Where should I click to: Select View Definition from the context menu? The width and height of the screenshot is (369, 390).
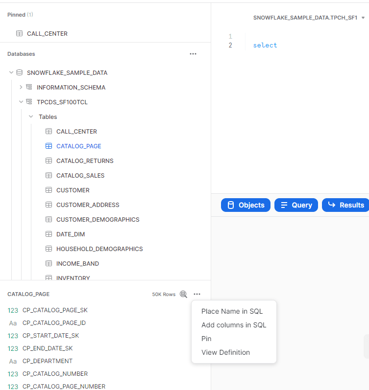click(225, 352)
